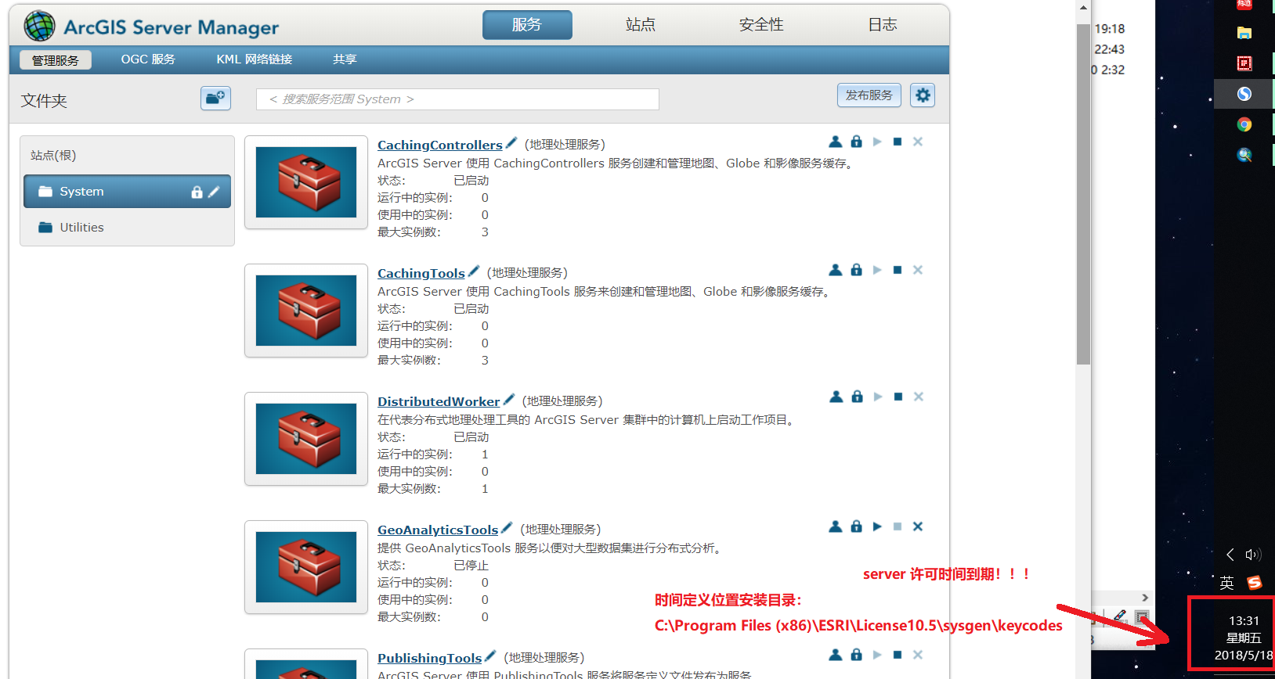Click DistributedWorker security lock icon
The image size is (1275, 679).
pyautogui.click(x=858, y=397)
